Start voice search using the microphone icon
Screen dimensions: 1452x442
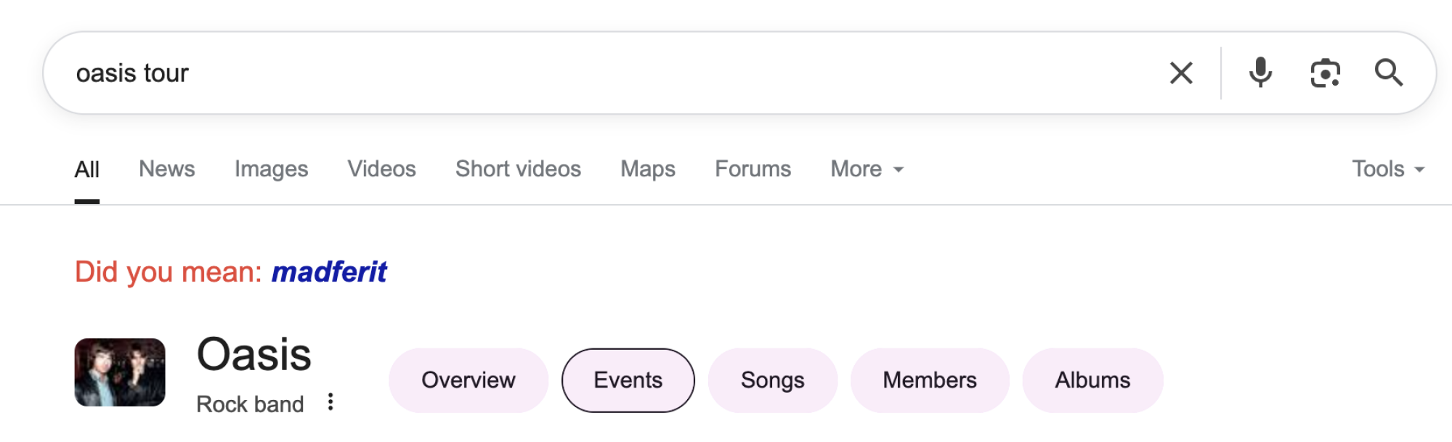1260,73
